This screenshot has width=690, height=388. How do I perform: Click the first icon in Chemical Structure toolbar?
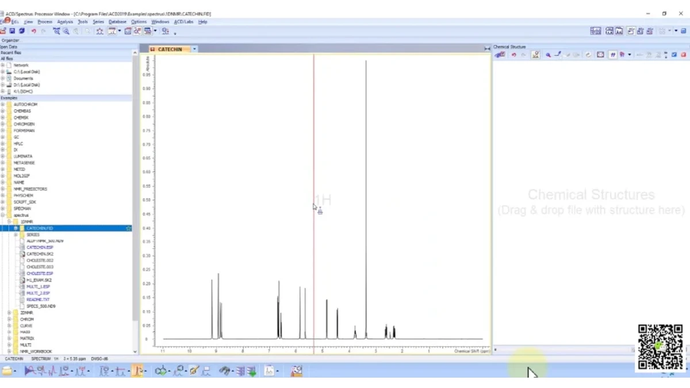tap(500, 55)
